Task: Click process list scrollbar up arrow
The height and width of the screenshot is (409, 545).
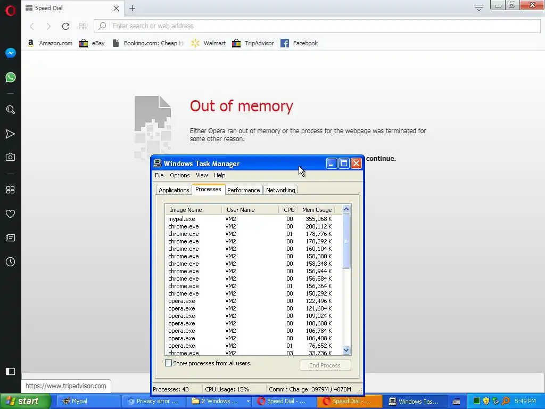Action: point(346,209)
